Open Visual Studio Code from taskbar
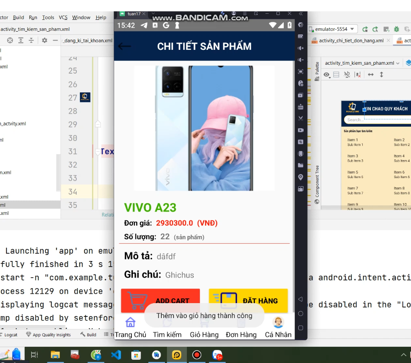411x363 pixels. [x=116, y=355]
